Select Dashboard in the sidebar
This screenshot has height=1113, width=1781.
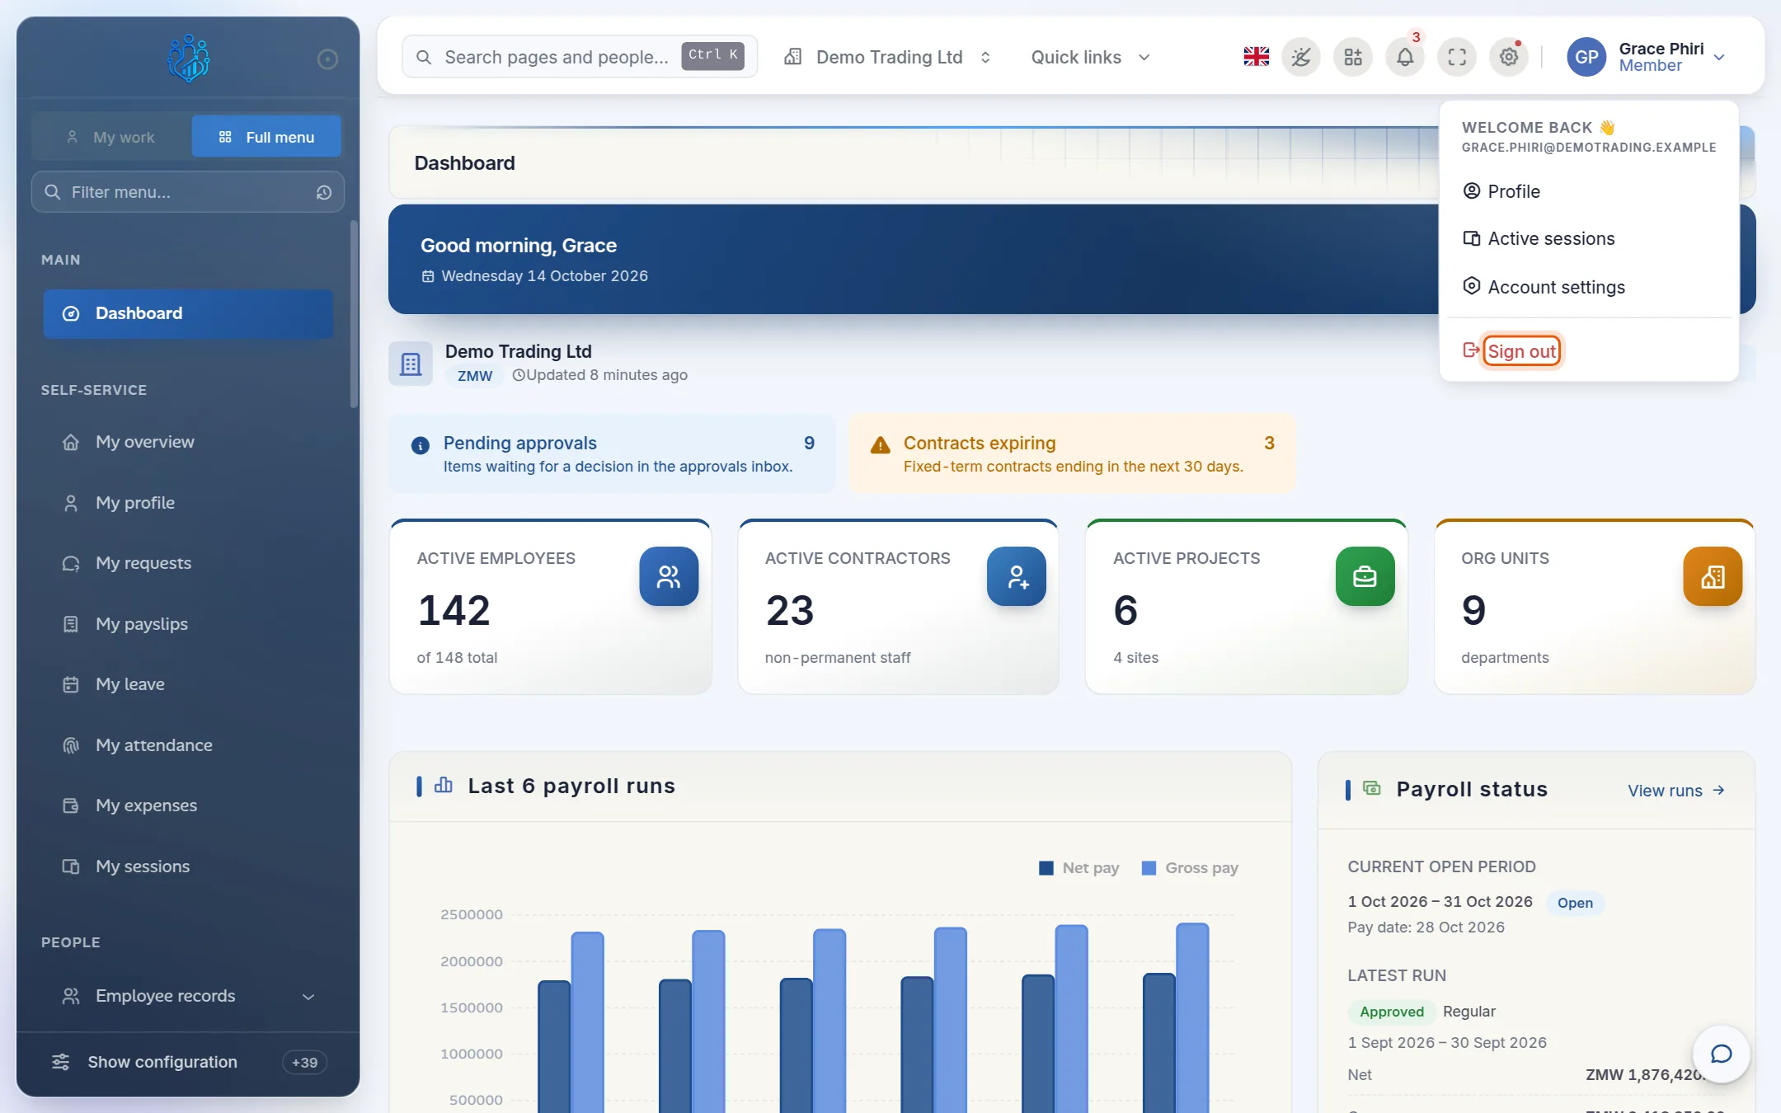click(x=188, y=313)
